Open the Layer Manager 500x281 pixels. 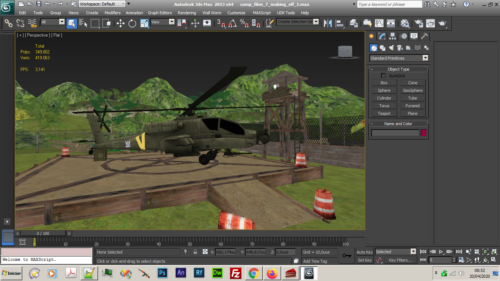354,23
